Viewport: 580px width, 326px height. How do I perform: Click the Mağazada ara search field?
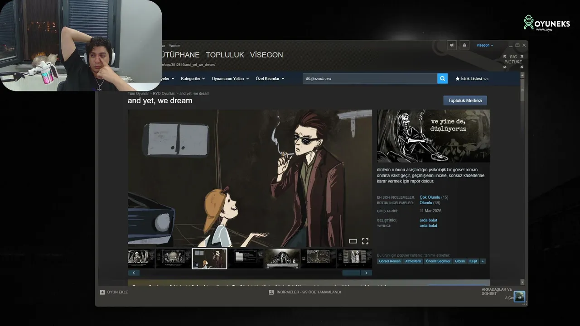pyautogui.click(x=370, y=78)
